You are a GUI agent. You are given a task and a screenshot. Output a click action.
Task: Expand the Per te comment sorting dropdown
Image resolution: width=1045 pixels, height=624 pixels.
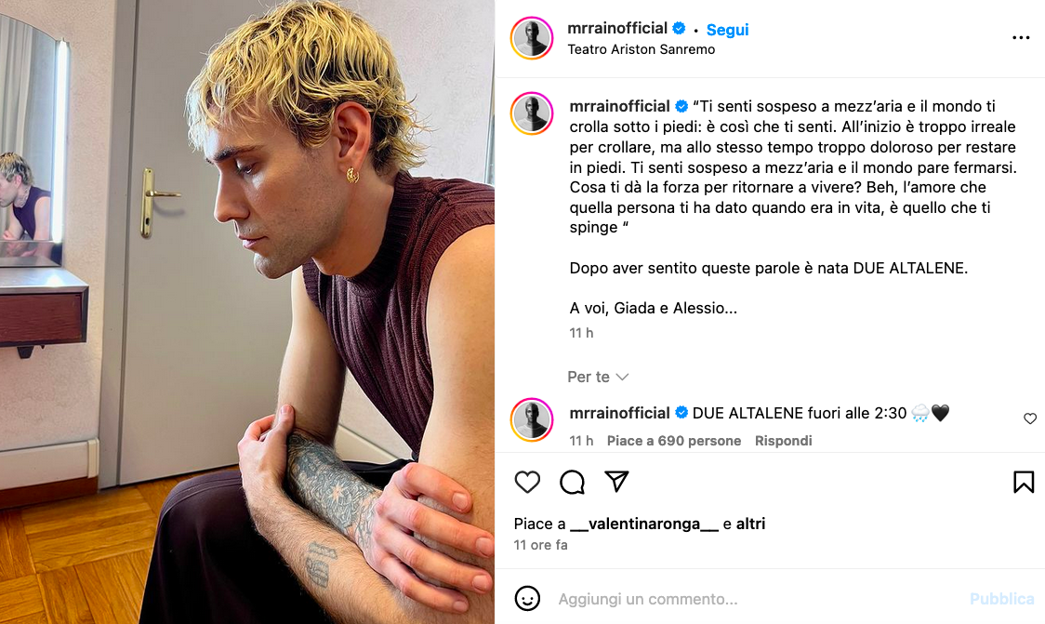pos(598,378)
